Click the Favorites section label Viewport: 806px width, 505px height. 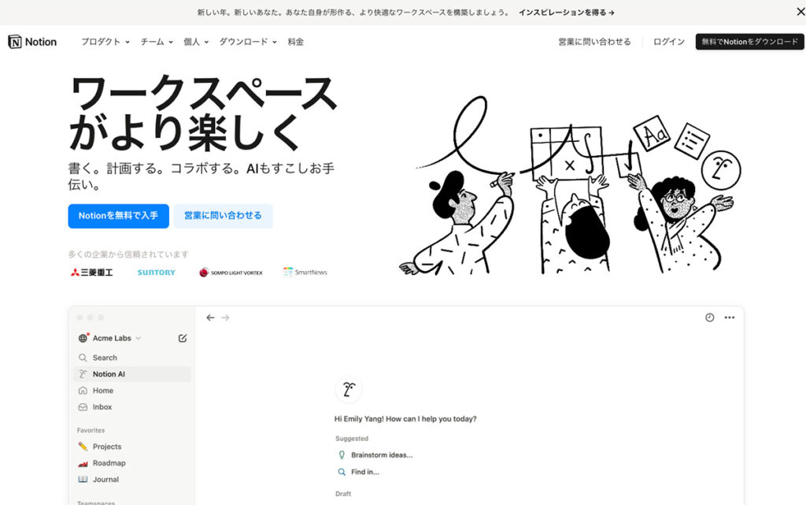91,430
